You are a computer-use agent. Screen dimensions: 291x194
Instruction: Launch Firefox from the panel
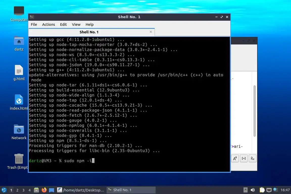(x=44, y=190)
